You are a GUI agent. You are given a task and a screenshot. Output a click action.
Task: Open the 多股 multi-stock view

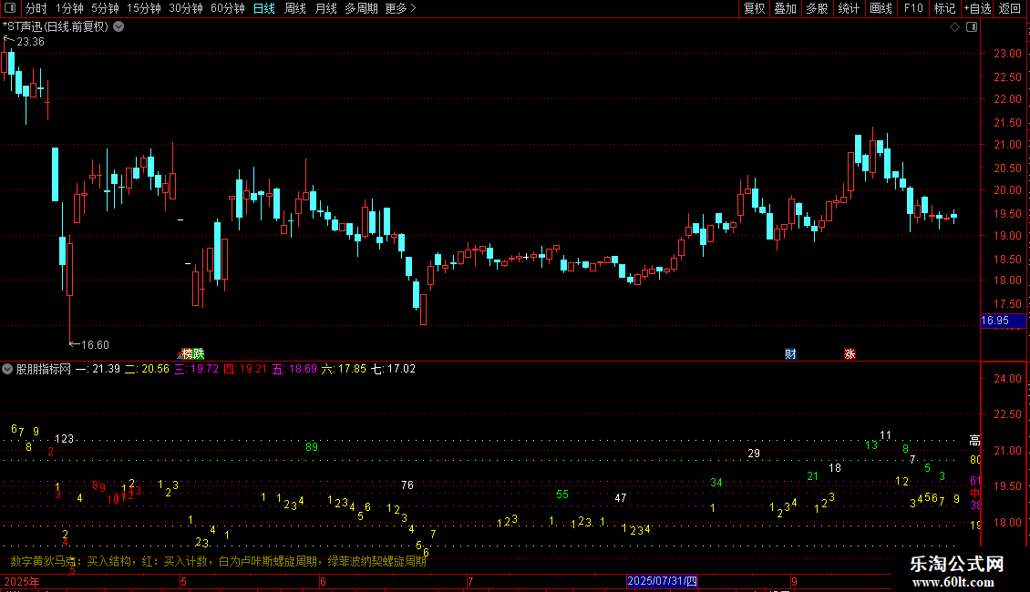(x=818, y=8)
